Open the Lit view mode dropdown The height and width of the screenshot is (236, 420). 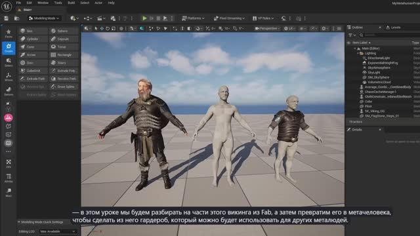click(x=289, y=28)
